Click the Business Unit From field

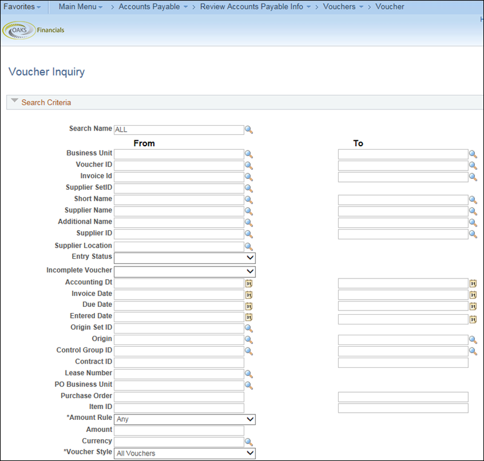tap(178, 154)
